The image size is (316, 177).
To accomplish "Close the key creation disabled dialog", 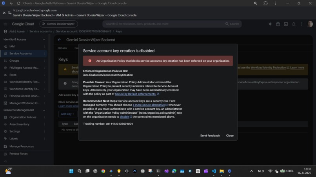I will coord(230,136).
